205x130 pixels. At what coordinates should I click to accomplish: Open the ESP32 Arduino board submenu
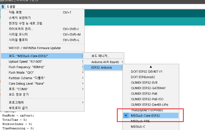click(104, 67)
